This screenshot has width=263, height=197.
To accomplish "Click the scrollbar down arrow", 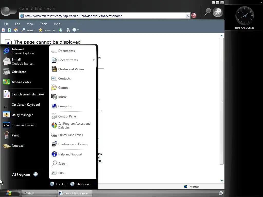I will click(222, 181).
